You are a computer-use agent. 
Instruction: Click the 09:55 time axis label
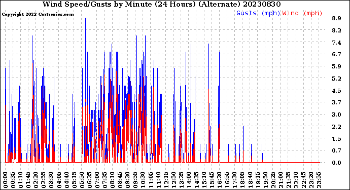[135, 180]
